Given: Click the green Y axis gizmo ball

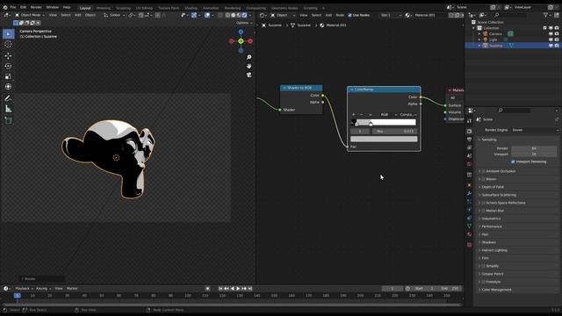Looking at the screenshot, I should 241,41.
